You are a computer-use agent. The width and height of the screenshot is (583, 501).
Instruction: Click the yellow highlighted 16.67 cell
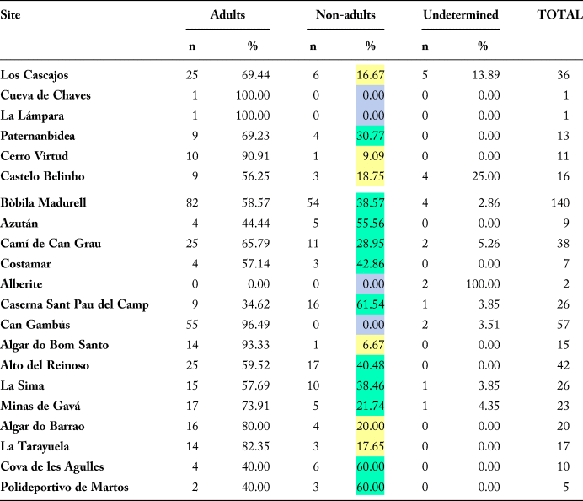(371, 76)
